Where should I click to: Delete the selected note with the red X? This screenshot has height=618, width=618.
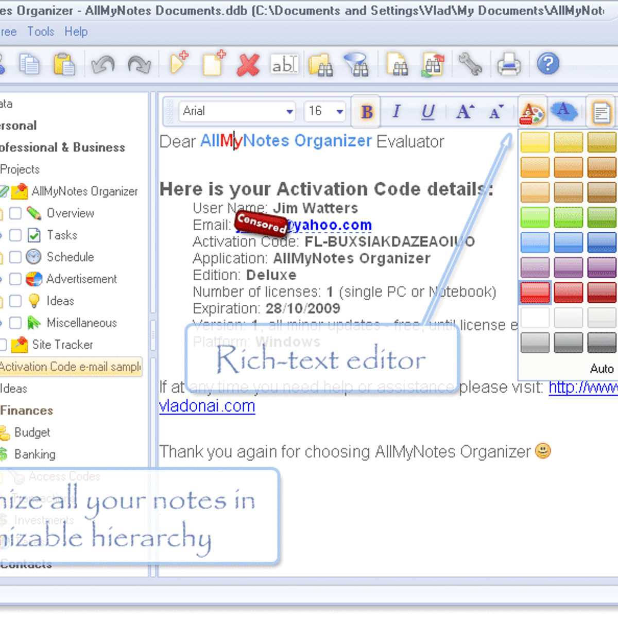pos(248,65)
